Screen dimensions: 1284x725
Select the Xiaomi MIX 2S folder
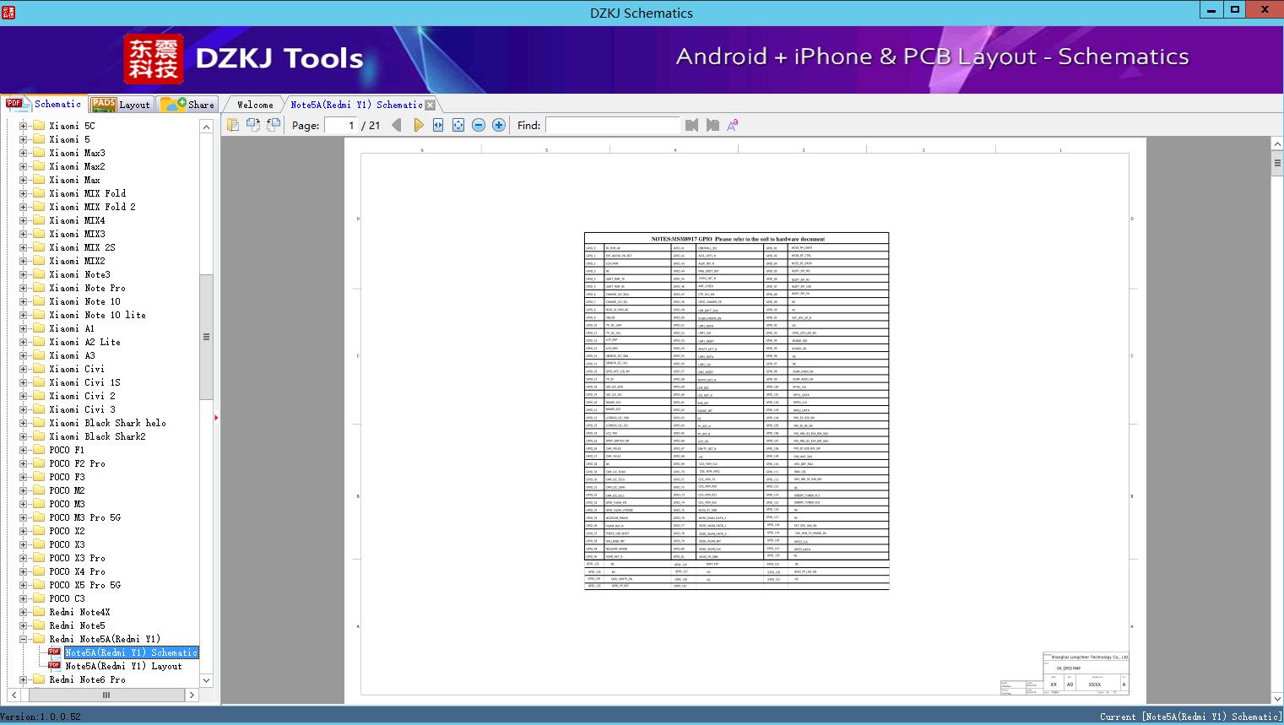coord(82,247)
